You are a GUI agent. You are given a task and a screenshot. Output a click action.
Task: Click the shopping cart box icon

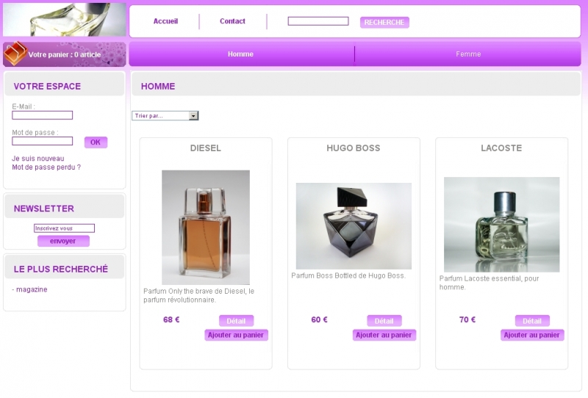(x=15, y=53)
